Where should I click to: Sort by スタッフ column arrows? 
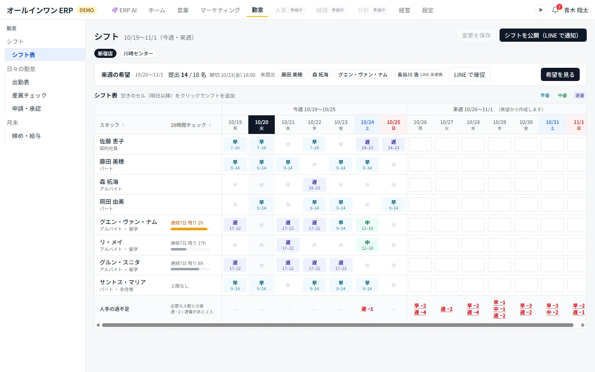click(x=123, y=125)
